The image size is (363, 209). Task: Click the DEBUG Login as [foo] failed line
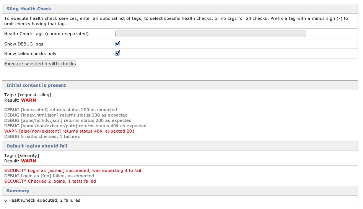pyautogui.click(x=49, y=176)
